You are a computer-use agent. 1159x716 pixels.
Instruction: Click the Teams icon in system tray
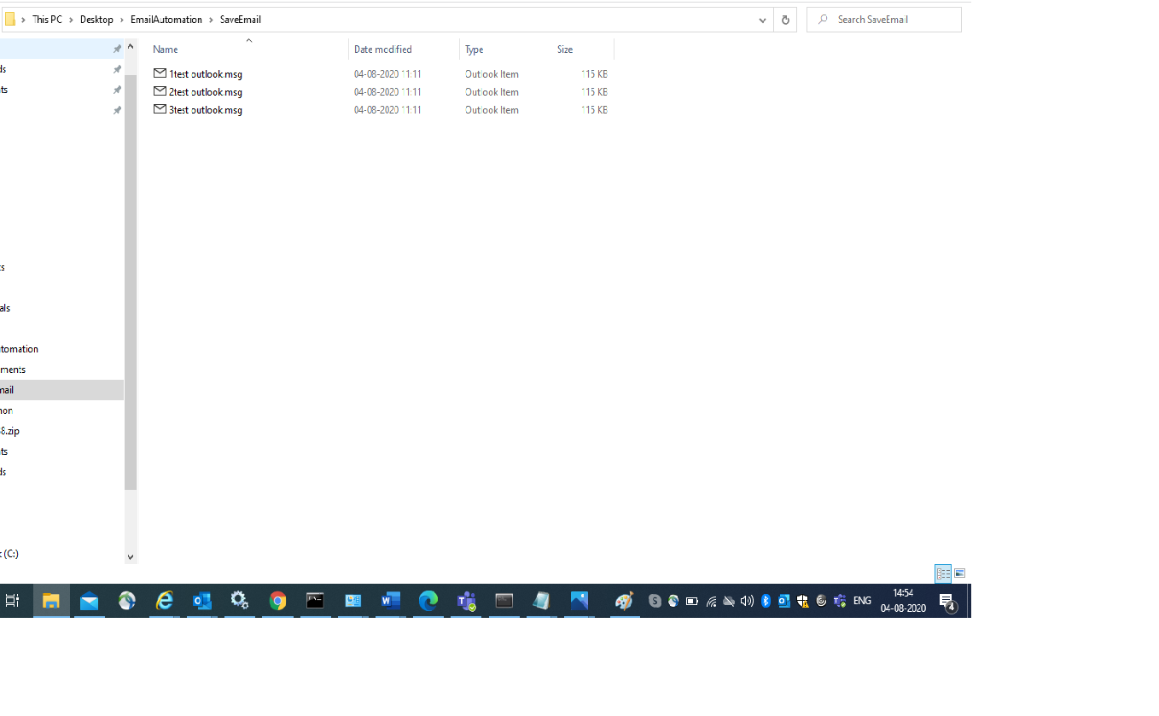point(839,601)
